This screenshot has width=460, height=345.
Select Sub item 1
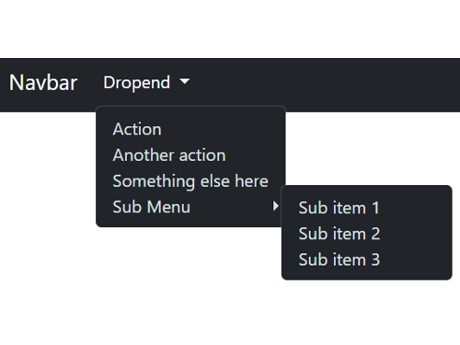(367, 208)
